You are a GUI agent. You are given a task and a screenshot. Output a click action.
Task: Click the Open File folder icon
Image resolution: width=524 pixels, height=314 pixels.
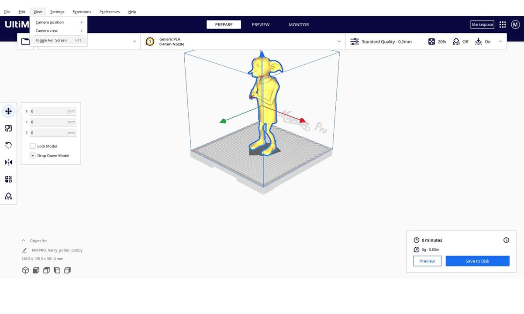pyautogui.click(x=26, y=41)
